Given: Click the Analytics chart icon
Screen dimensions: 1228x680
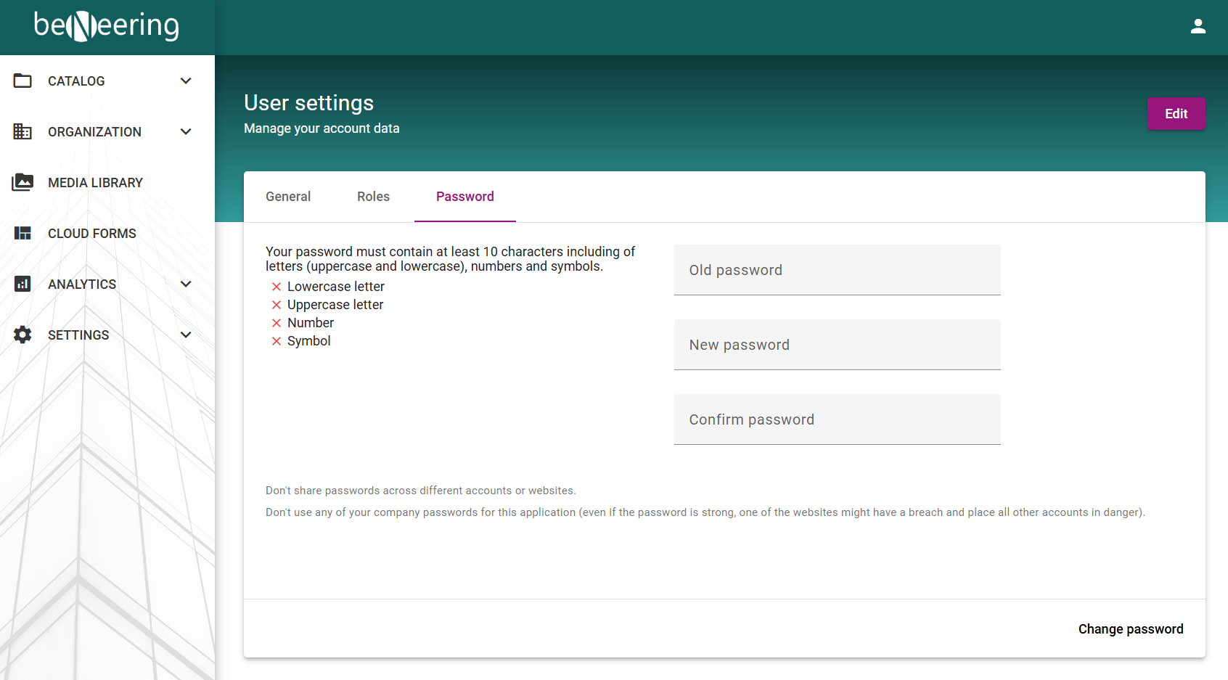Looking at the screenshot, I should pyautogui.click(x=22, y=284).
